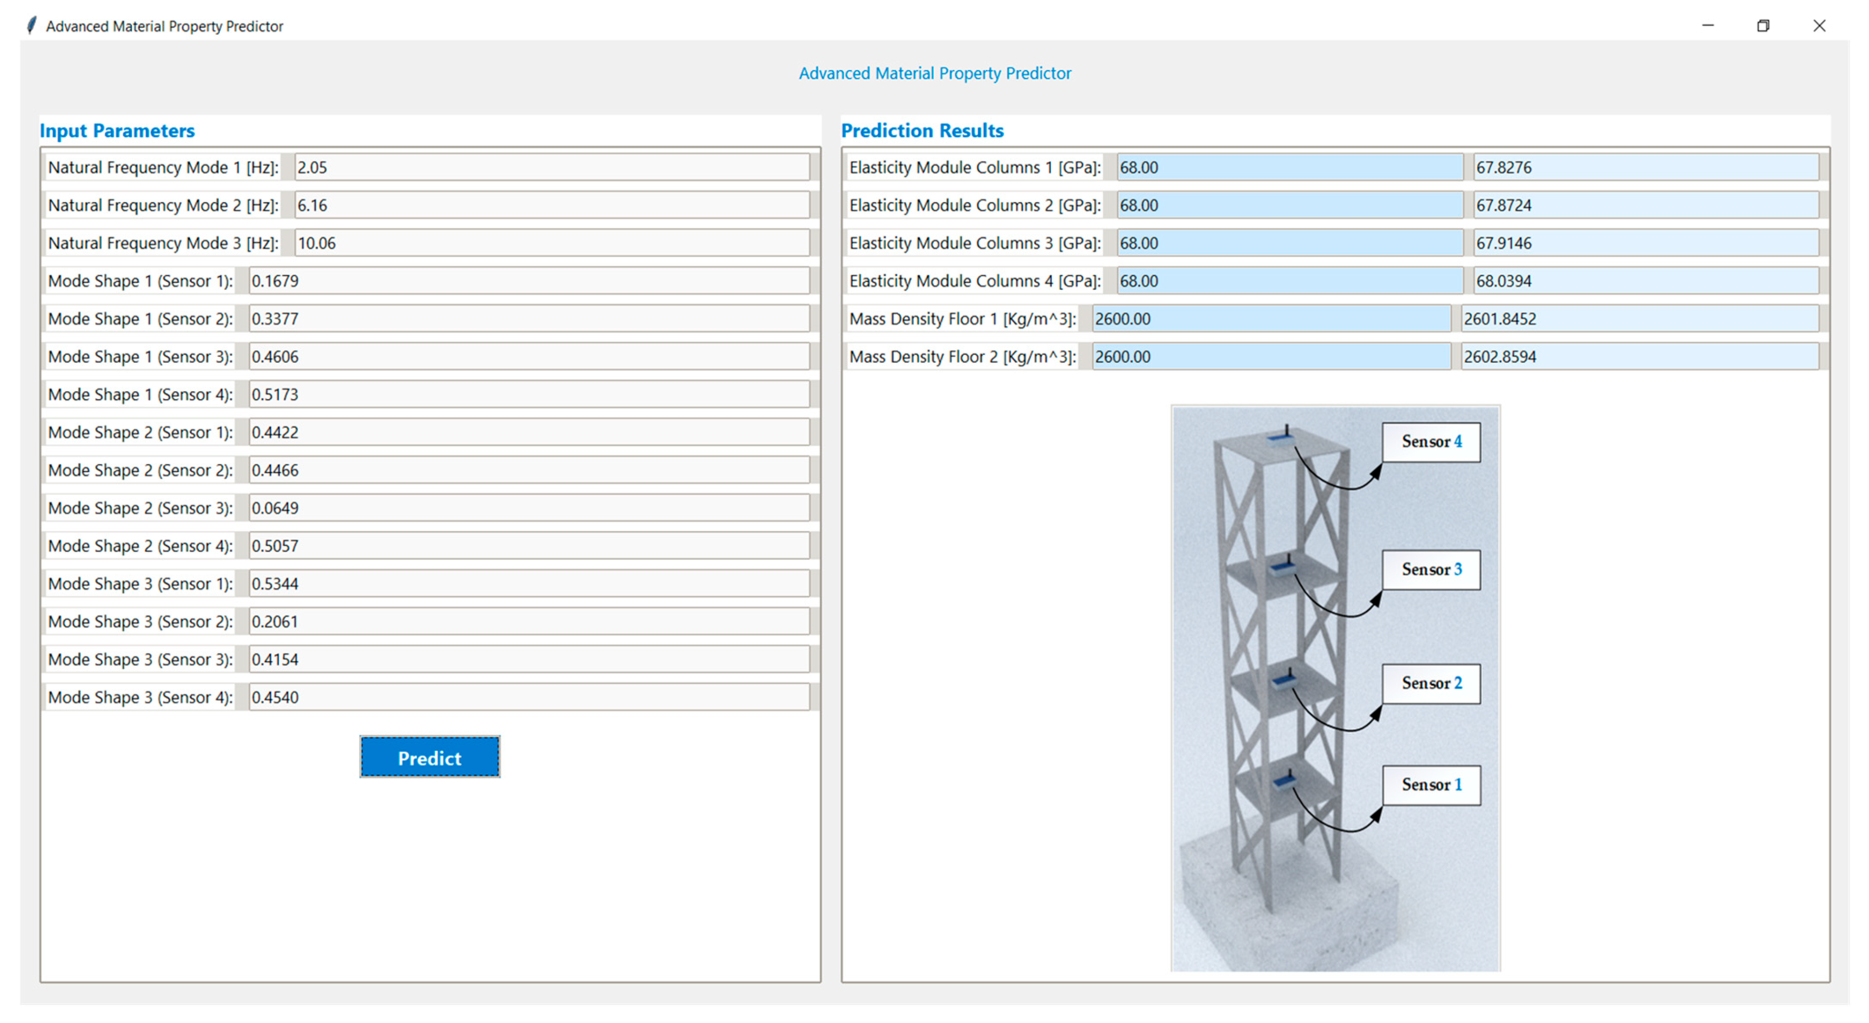The width and height of the screenshot is (1869, 1023).
Task: Restore down the application window
Action: [x=1762, y=26]
